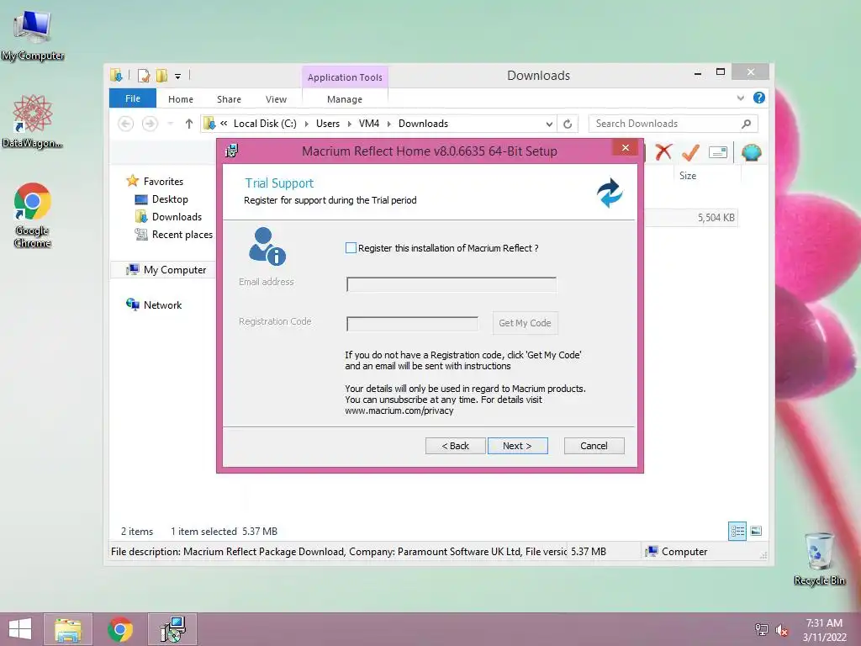Expand the arrow after Users in path
The width and height of the screenshot is (861, 646).
[x=349, y=124]
